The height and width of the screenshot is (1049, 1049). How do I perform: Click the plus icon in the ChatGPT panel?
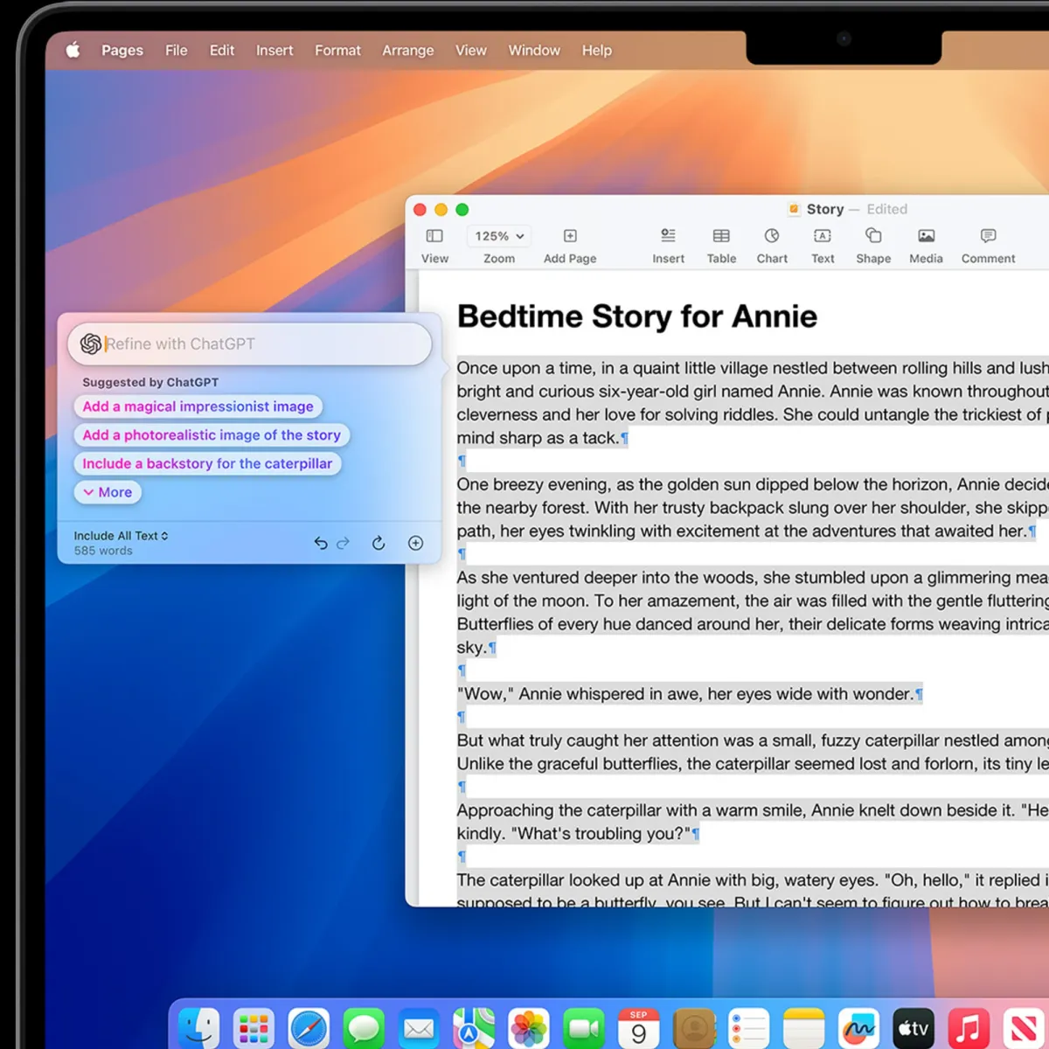(415, 543)
